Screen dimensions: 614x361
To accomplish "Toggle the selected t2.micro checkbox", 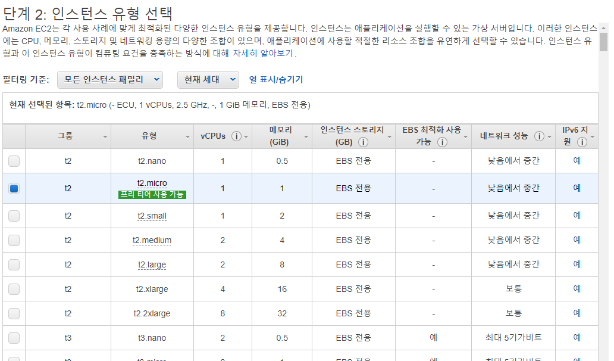I will tap(14, 188).
